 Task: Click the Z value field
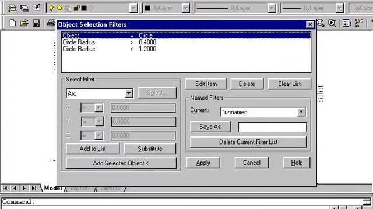143,135
